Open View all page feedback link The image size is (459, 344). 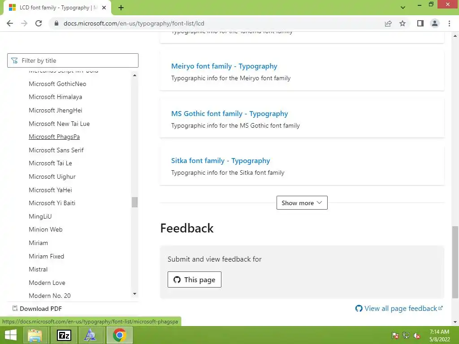point(398,308)
